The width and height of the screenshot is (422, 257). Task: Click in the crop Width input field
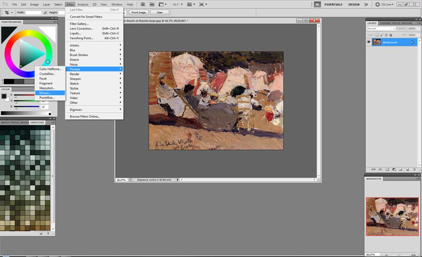tap(33, 12)
